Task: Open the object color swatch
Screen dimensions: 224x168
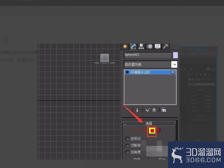Action: [x=175, y=55]
